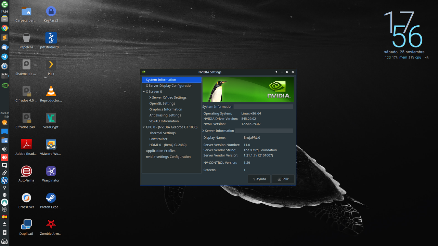438x246 pixels.
Task: Open the Papelera trash icon
Action: [x=26, y=38]
